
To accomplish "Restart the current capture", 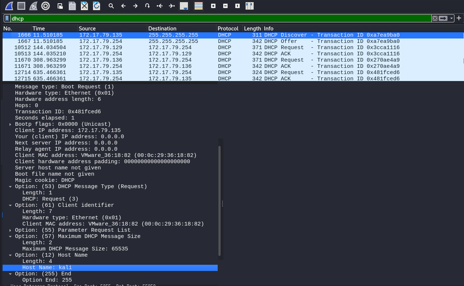I will pyautogui.click(x=33, y=6).
